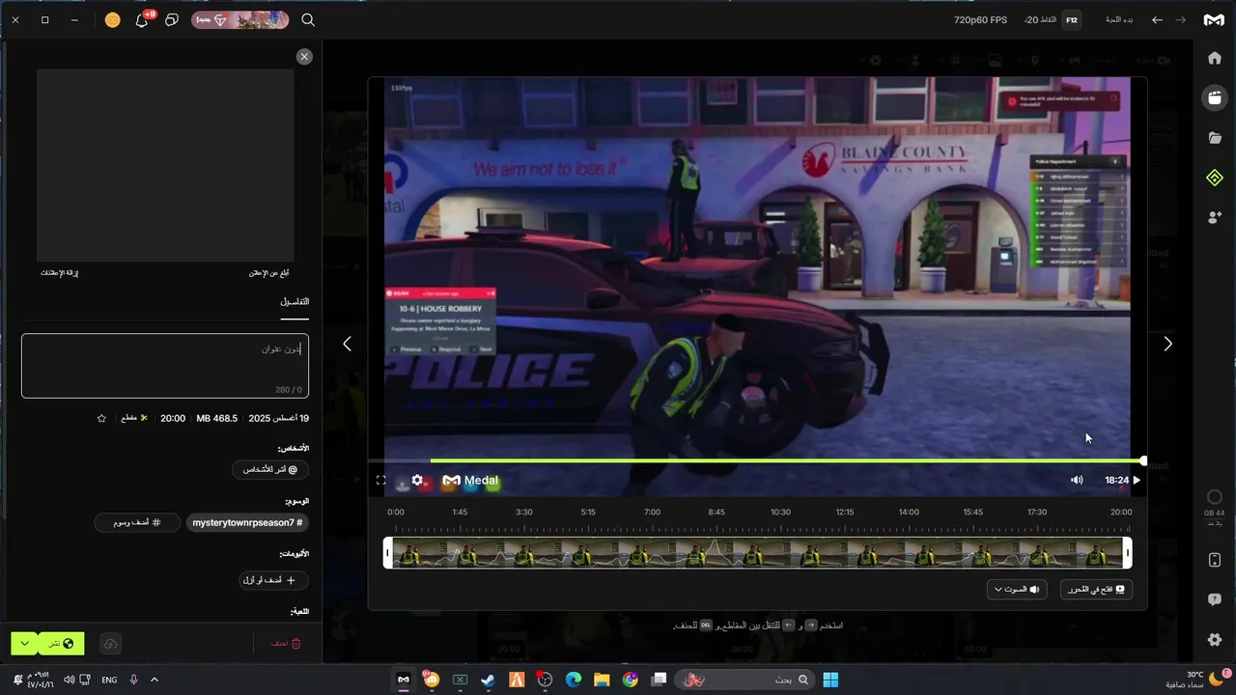This screenshot has width=1236, height=695.
Task: Open add friends icon in sidebar
Action: coord(1215,218)
